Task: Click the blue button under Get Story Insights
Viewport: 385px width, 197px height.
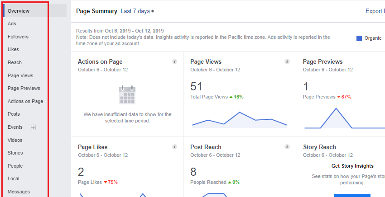Action: (x=352, y=195)
